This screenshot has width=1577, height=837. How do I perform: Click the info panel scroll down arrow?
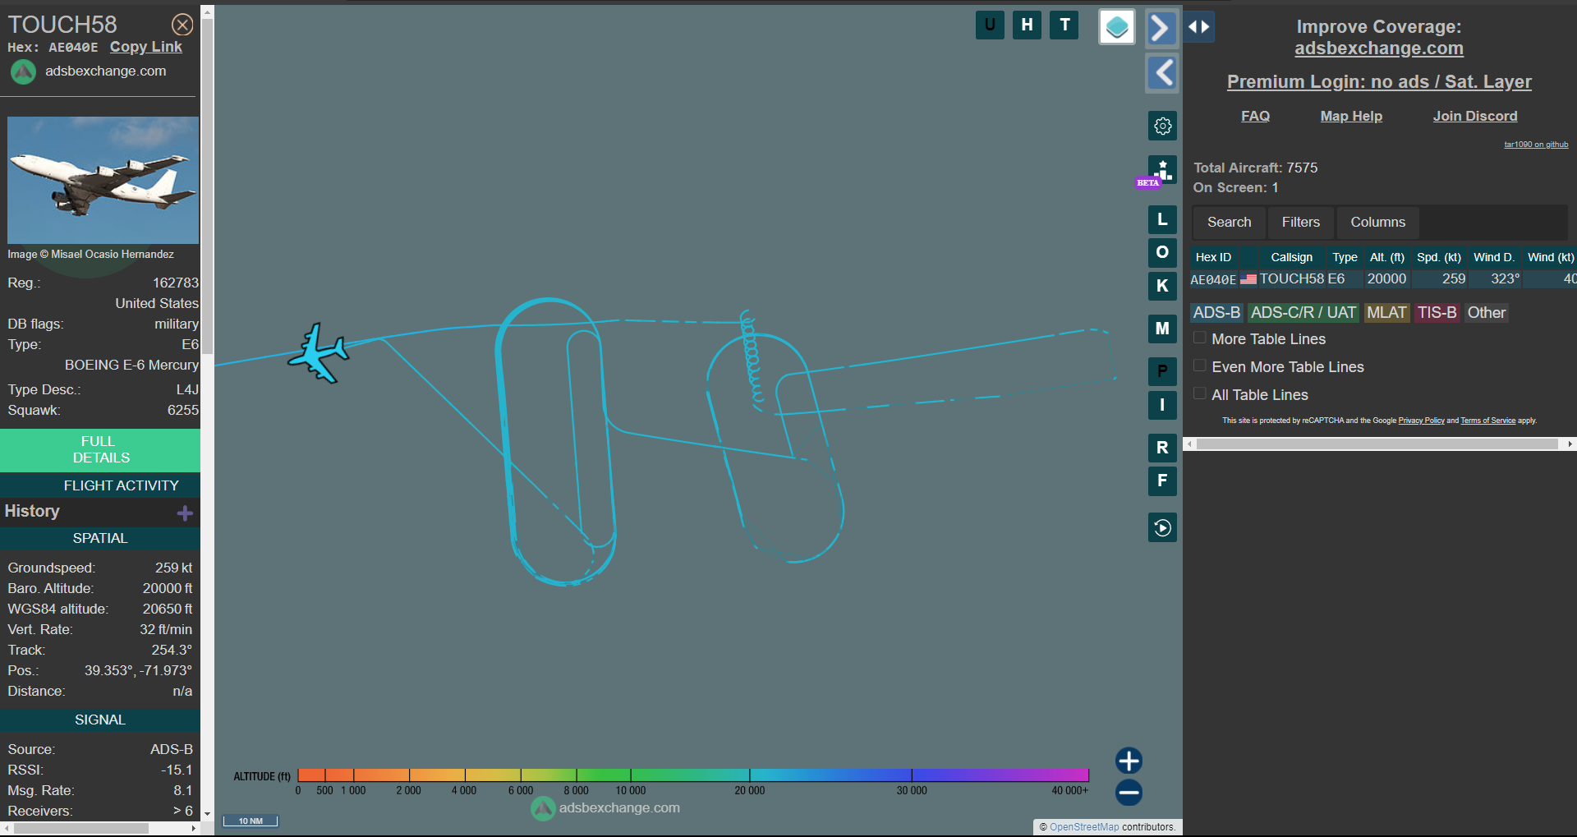tap(207, 814)
